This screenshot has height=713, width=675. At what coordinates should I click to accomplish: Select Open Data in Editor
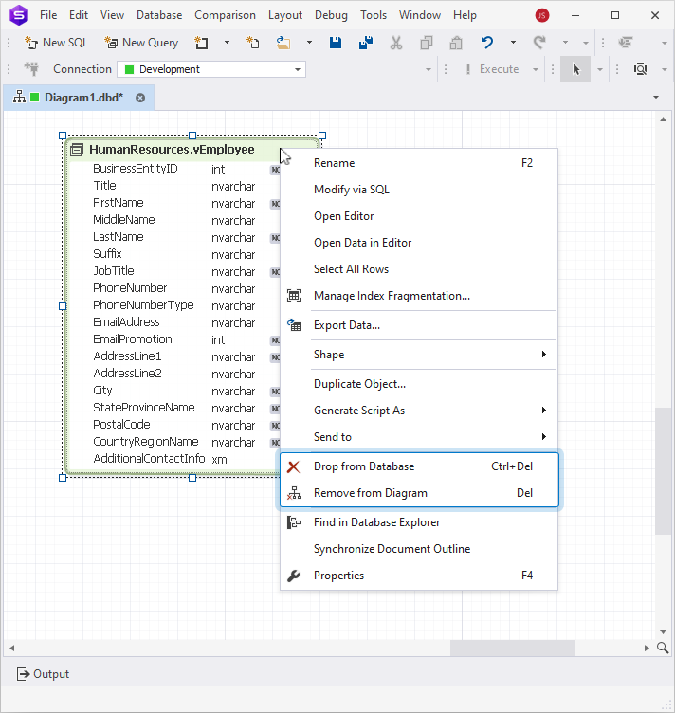pos(419,243)
